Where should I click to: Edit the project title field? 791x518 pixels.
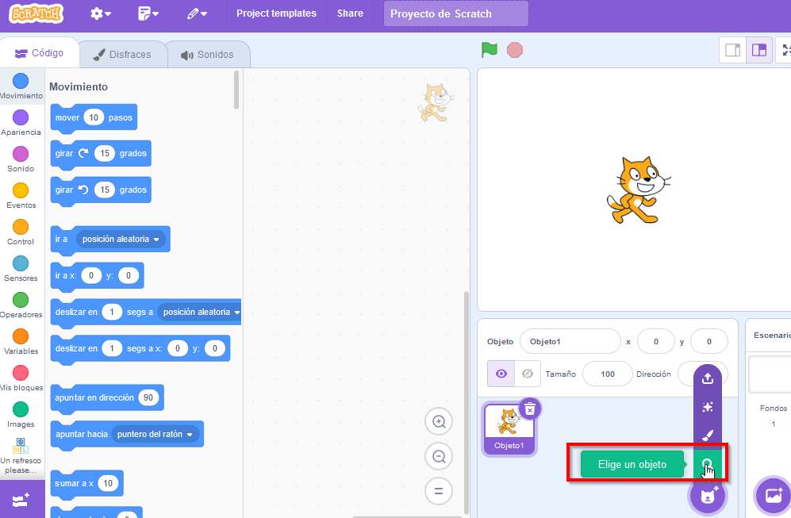pos(456,13)
